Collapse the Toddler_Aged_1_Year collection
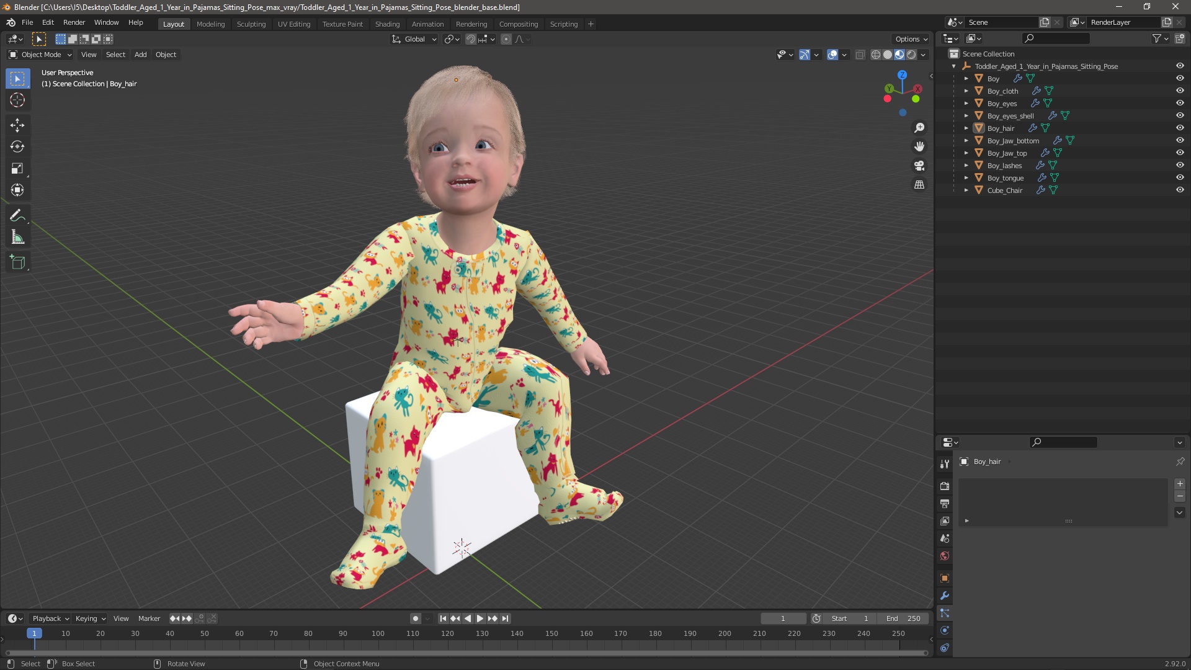The height and width of the screenshot is (670, 1191). [x=953, y=66]
